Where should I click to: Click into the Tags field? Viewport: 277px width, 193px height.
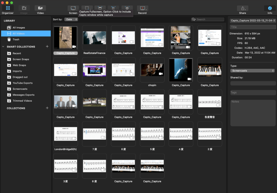(x=253, y=93)
